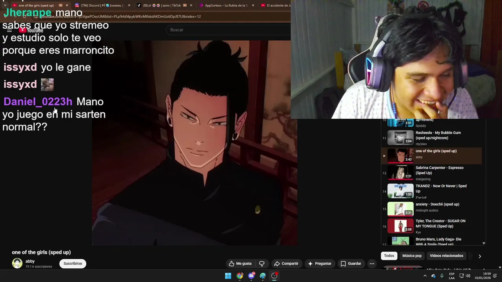Close the TikTok asmr browser tab

[x=191, y=5]
